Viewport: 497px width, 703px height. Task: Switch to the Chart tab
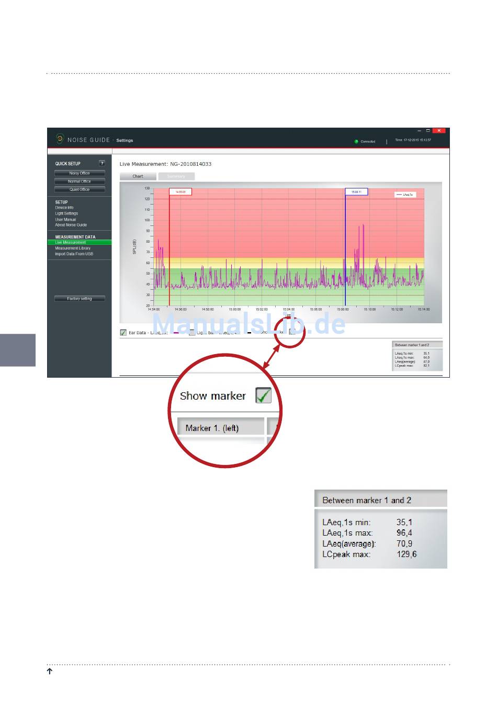coord(138,176)
